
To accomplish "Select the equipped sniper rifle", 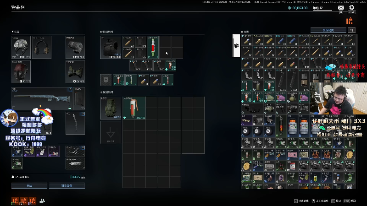I will pyautogui.click(x=42, y=98).
